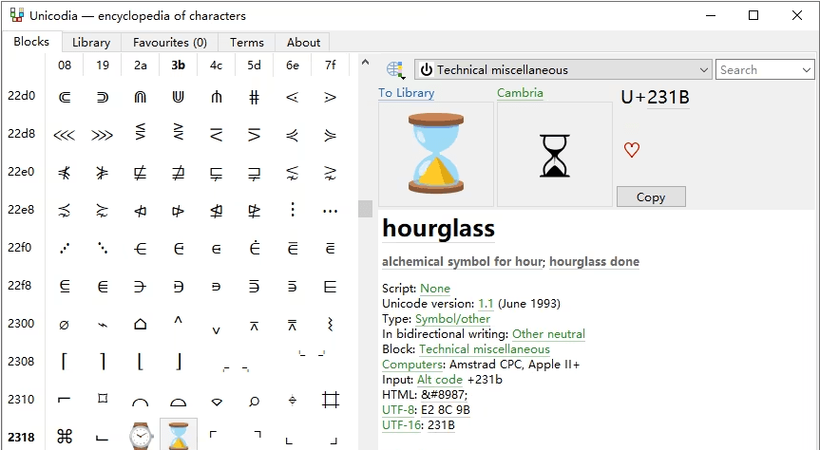820x450 pixels.
Task: Type in the Search input field
Action: (x=757, y=69)
